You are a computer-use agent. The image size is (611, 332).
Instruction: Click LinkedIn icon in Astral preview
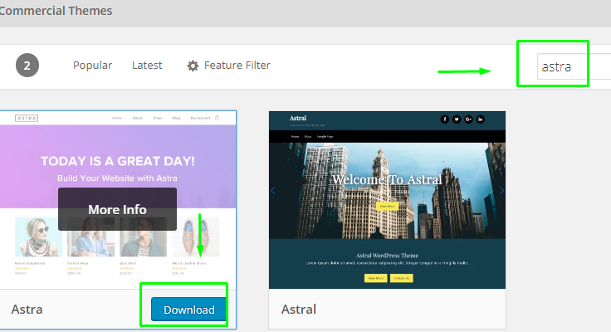[481, 120]
